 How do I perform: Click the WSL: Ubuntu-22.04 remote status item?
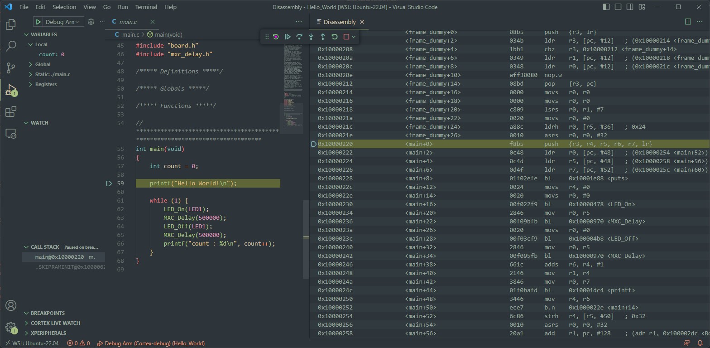31,343
